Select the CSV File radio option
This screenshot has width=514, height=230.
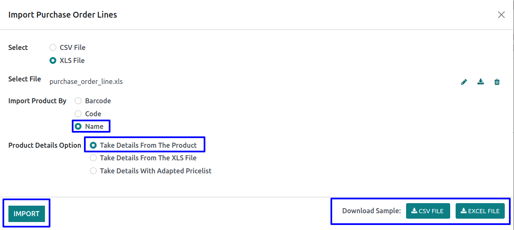click(x=53, y=47)
